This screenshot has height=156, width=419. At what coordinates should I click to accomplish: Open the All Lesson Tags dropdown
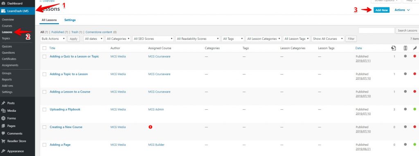(x=297, y=39)
